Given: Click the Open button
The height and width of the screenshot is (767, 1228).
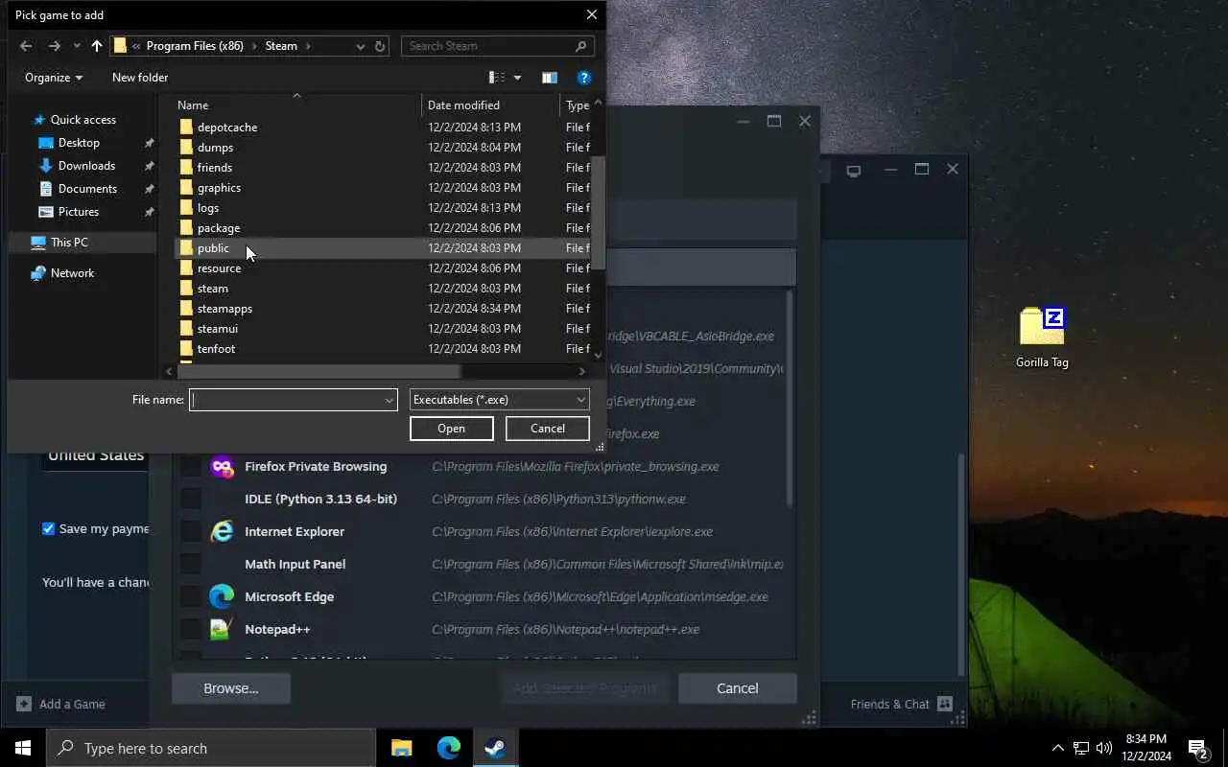Looking at the screenshot, I should 451,429.
